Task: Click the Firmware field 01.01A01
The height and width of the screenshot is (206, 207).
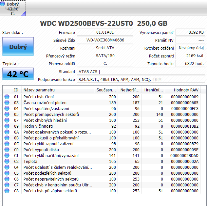Action: pyautogui.click(x=105, y=32)
